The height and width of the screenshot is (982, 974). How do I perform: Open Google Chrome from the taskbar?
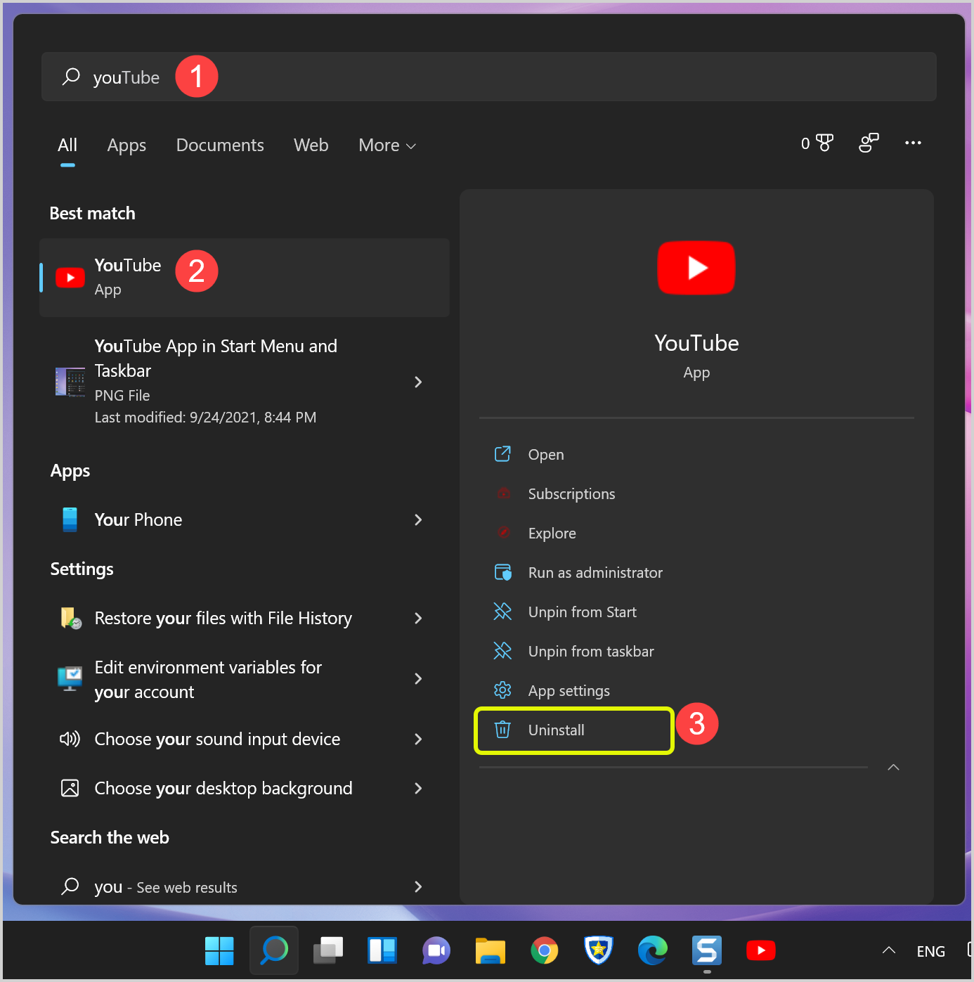click(544, 950)
